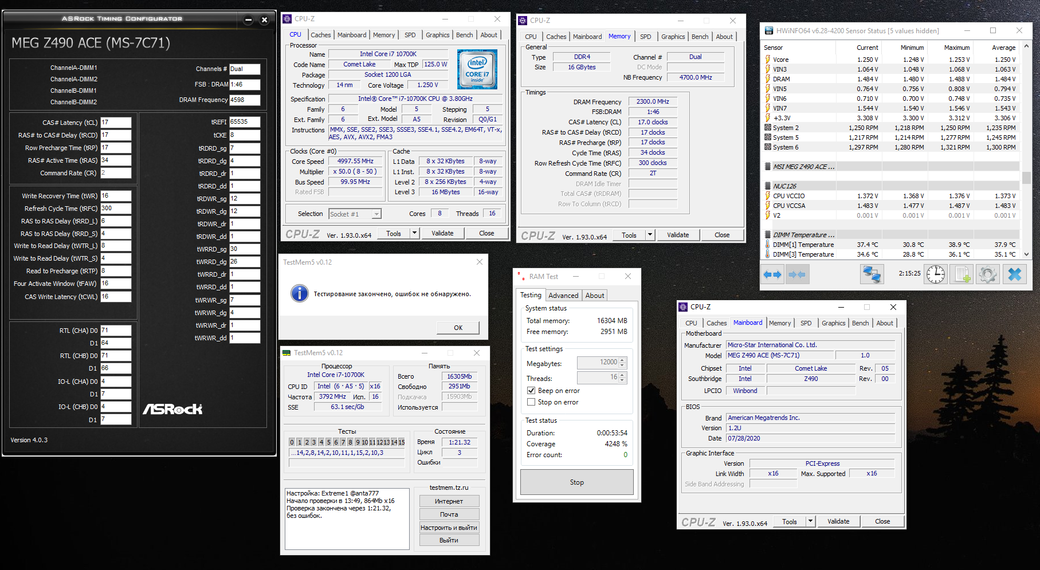Viewport: 1040px width, 570px height.
Task: Click the Почта button in TestMem5
Action: coord(449,514)
